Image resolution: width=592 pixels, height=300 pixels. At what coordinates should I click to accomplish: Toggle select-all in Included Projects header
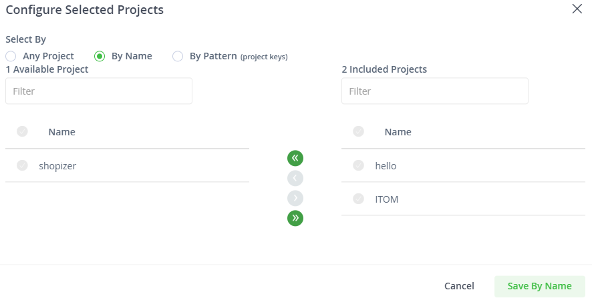358,131
